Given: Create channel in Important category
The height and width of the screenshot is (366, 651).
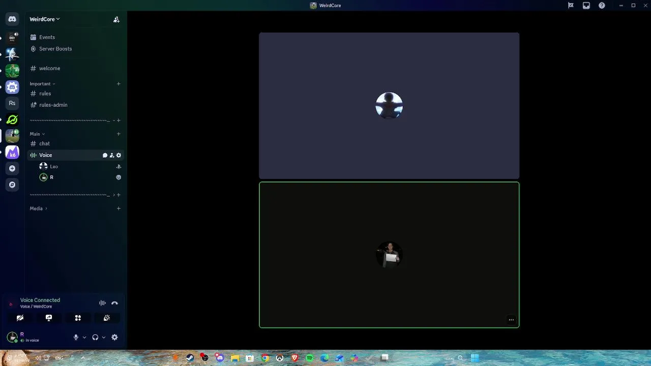Looking at the screenshot, I should click(x=119, y=84).
